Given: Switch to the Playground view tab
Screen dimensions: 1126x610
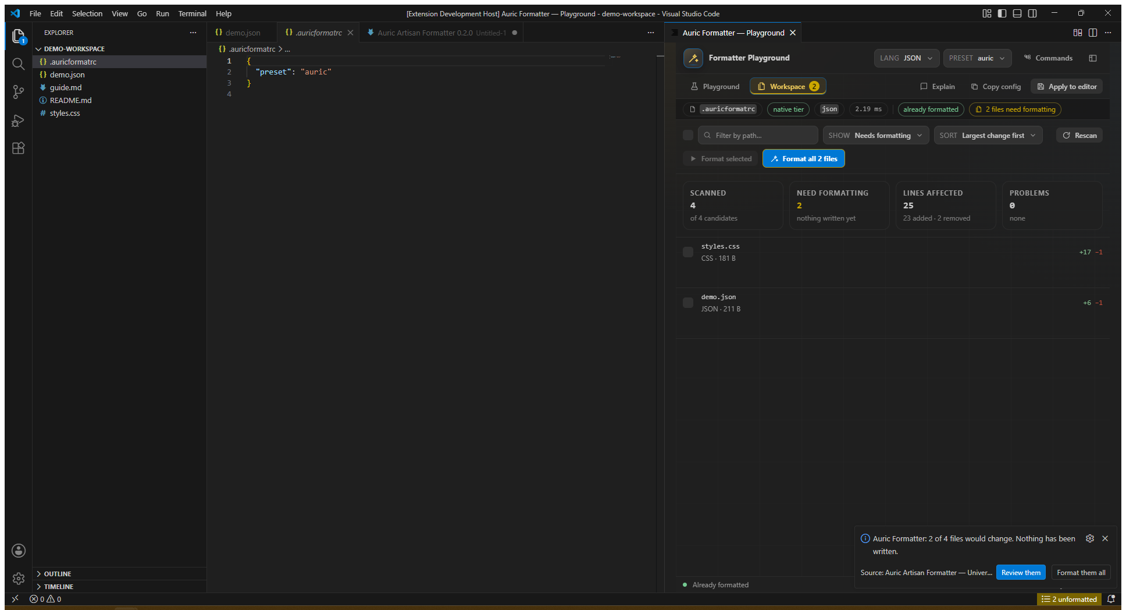Looking at the screenshot, I should pos(715,86).
